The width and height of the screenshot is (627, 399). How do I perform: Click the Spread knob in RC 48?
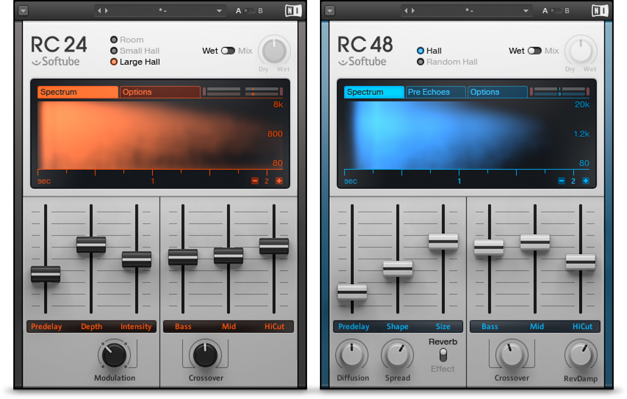pos(397,356)
